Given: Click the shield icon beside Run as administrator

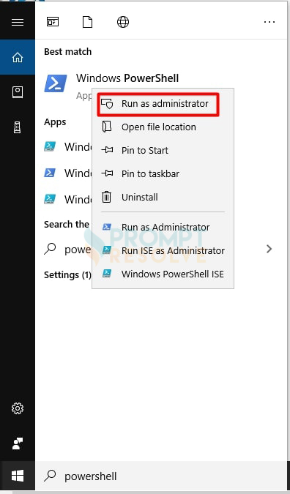Looking at the screenshot, I should pyautogui.click(x=107, y=103).
